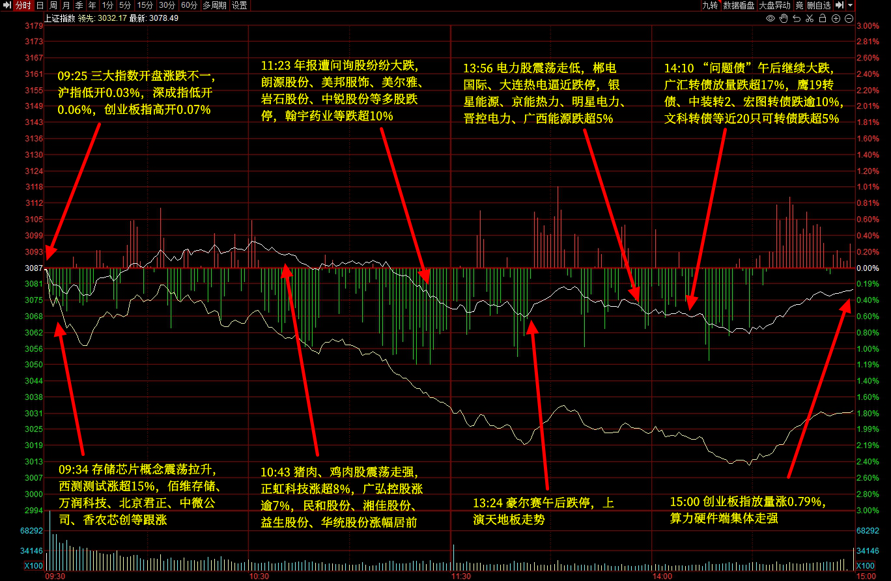
Task: Select the 5分 five-minute period tab
Action: tap(124, 5)
